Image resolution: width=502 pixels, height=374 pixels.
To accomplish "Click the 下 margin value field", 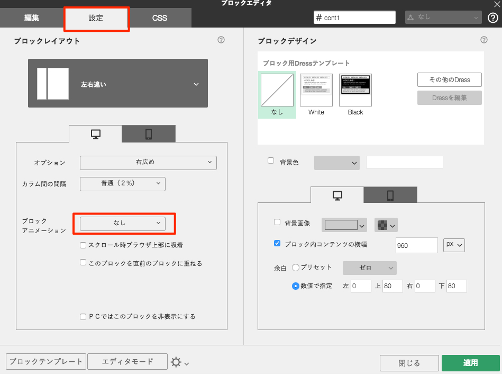I will click(x=457, y=286).
